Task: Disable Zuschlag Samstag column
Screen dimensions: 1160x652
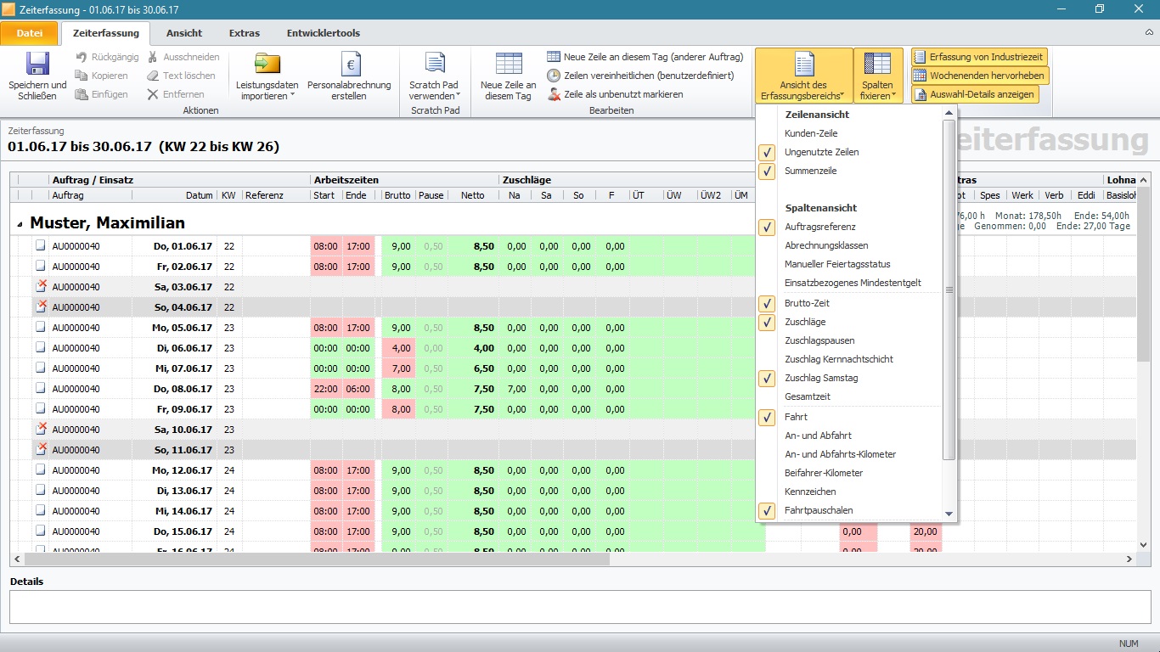Action: (767, 378)
